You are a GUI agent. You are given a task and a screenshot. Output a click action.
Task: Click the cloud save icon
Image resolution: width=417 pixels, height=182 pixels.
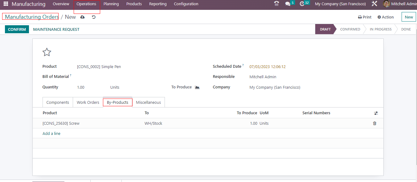(82, 17)
